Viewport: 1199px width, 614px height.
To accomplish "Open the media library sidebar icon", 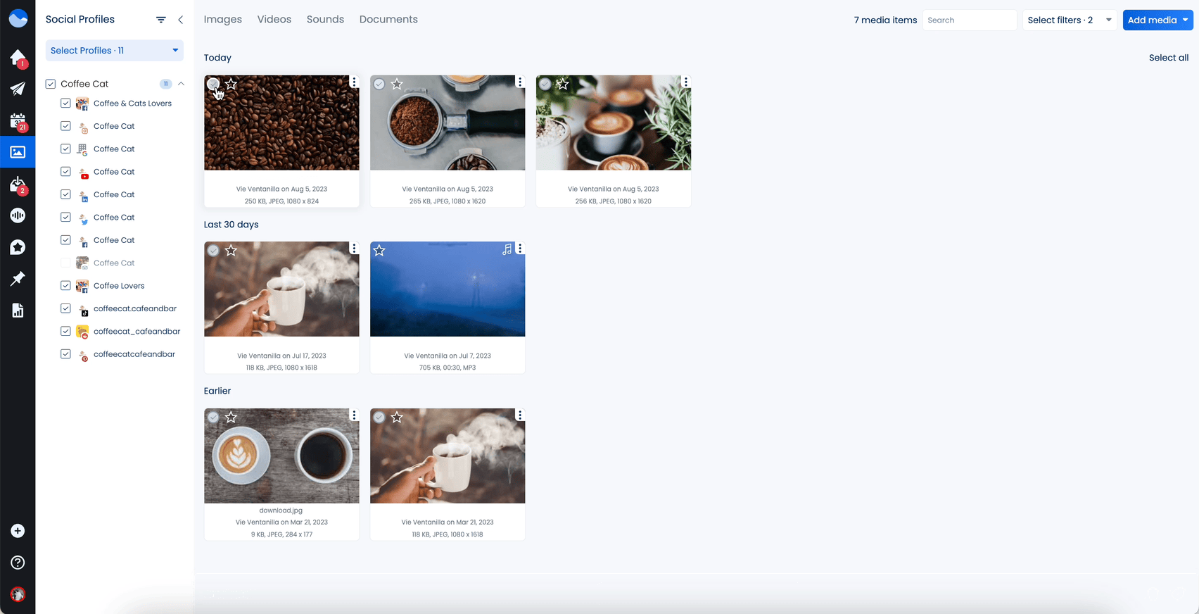I will [x=18, y=152].
